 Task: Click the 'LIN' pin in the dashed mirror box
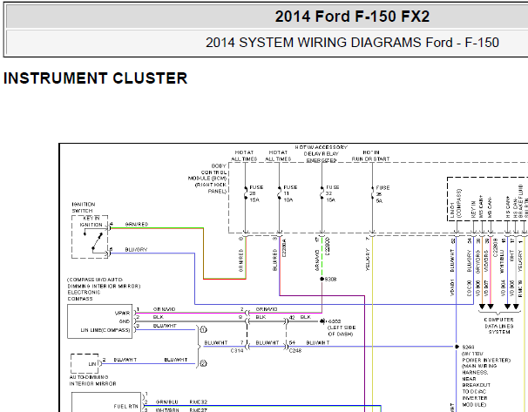click(92, 364)
